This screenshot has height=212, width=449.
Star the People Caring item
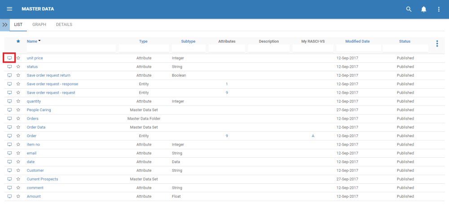click(18, 110)
